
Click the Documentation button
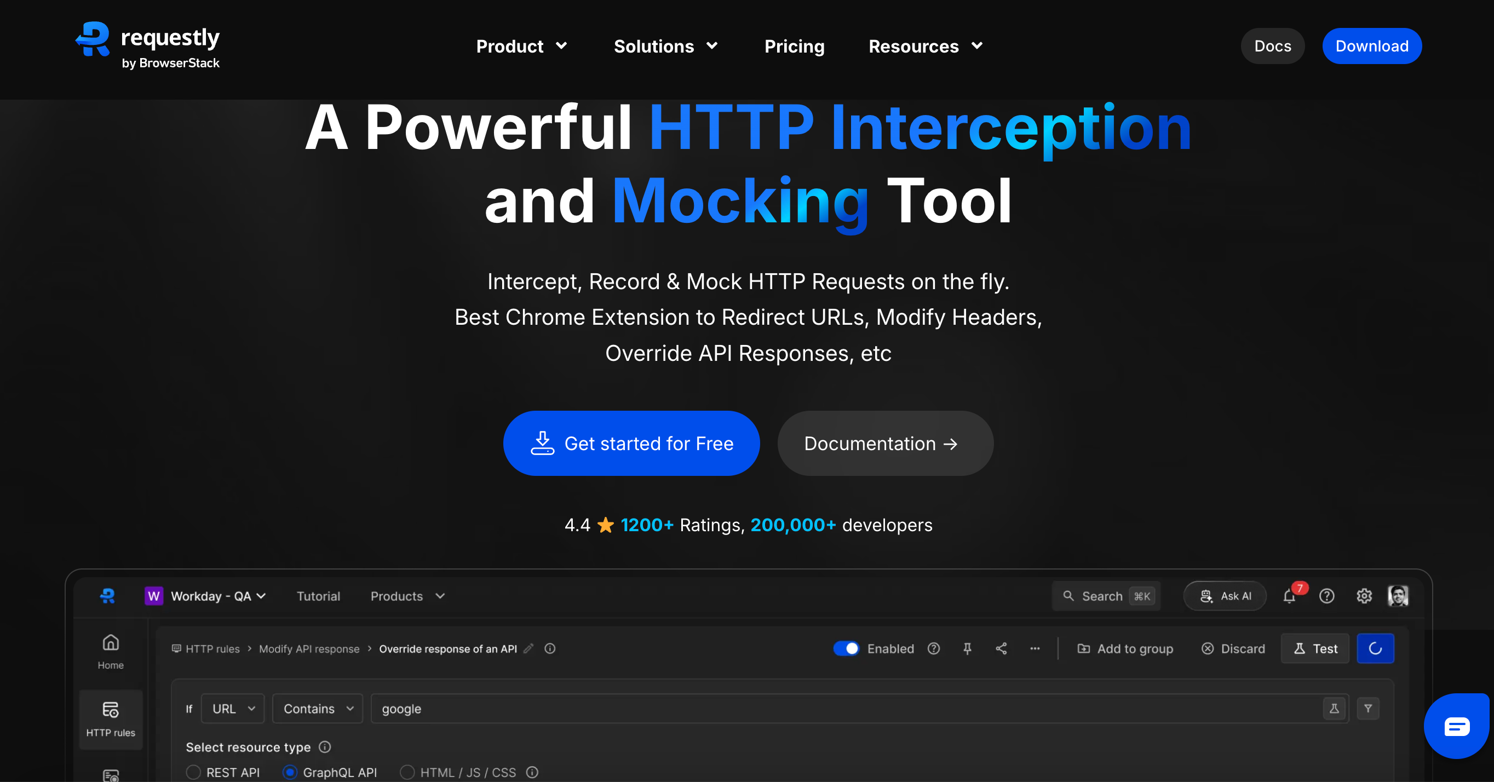pyautogui.click(x=885, y=443)
